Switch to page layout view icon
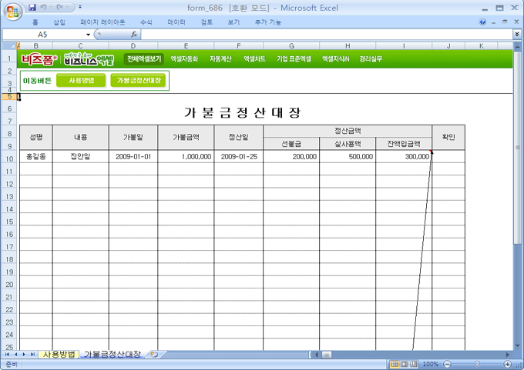Image resolution: width=524 pixels, height=370 pixels. 405,364
